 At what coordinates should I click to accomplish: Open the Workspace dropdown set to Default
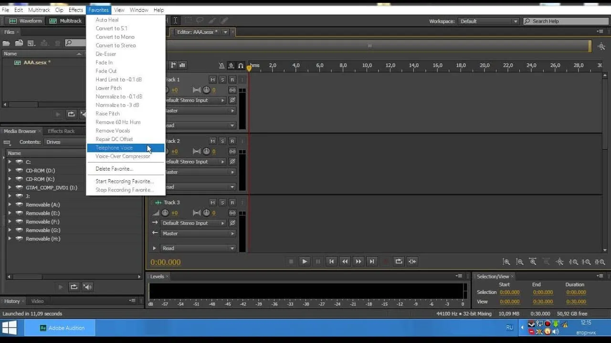coord(488,21)
